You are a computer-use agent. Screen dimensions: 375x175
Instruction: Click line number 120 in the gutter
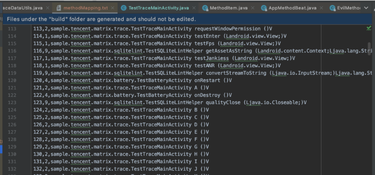pos(12,80)
